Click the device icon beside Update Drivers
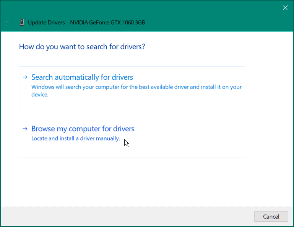 click(22, 22)
